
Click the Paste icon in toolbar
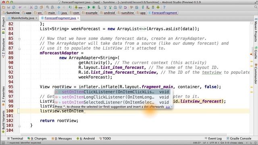coord(41,7)
